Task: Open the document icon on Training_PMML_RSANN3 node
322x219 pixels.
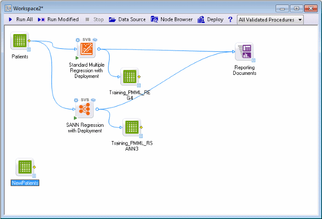Action: pyautogui.click(x=141, y=136)
